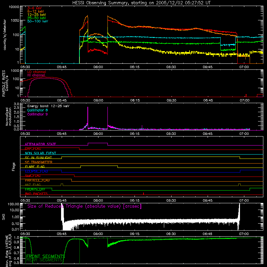Select the 6-12 keV legend label
This screenshot has height=267, width=267.
[x=36, y=11]
